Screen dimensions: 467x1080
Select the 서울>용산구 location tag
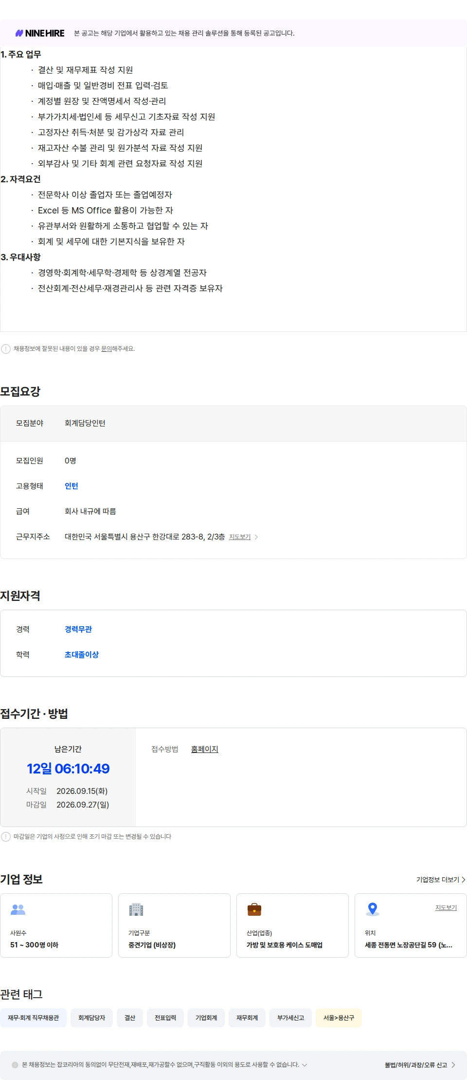tap(339, 1018)
